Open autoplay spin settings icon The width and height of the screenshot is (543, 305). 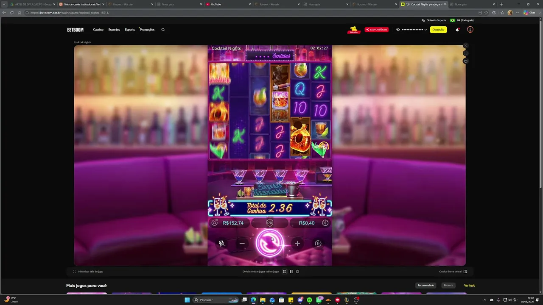click(x=318, y=244)
